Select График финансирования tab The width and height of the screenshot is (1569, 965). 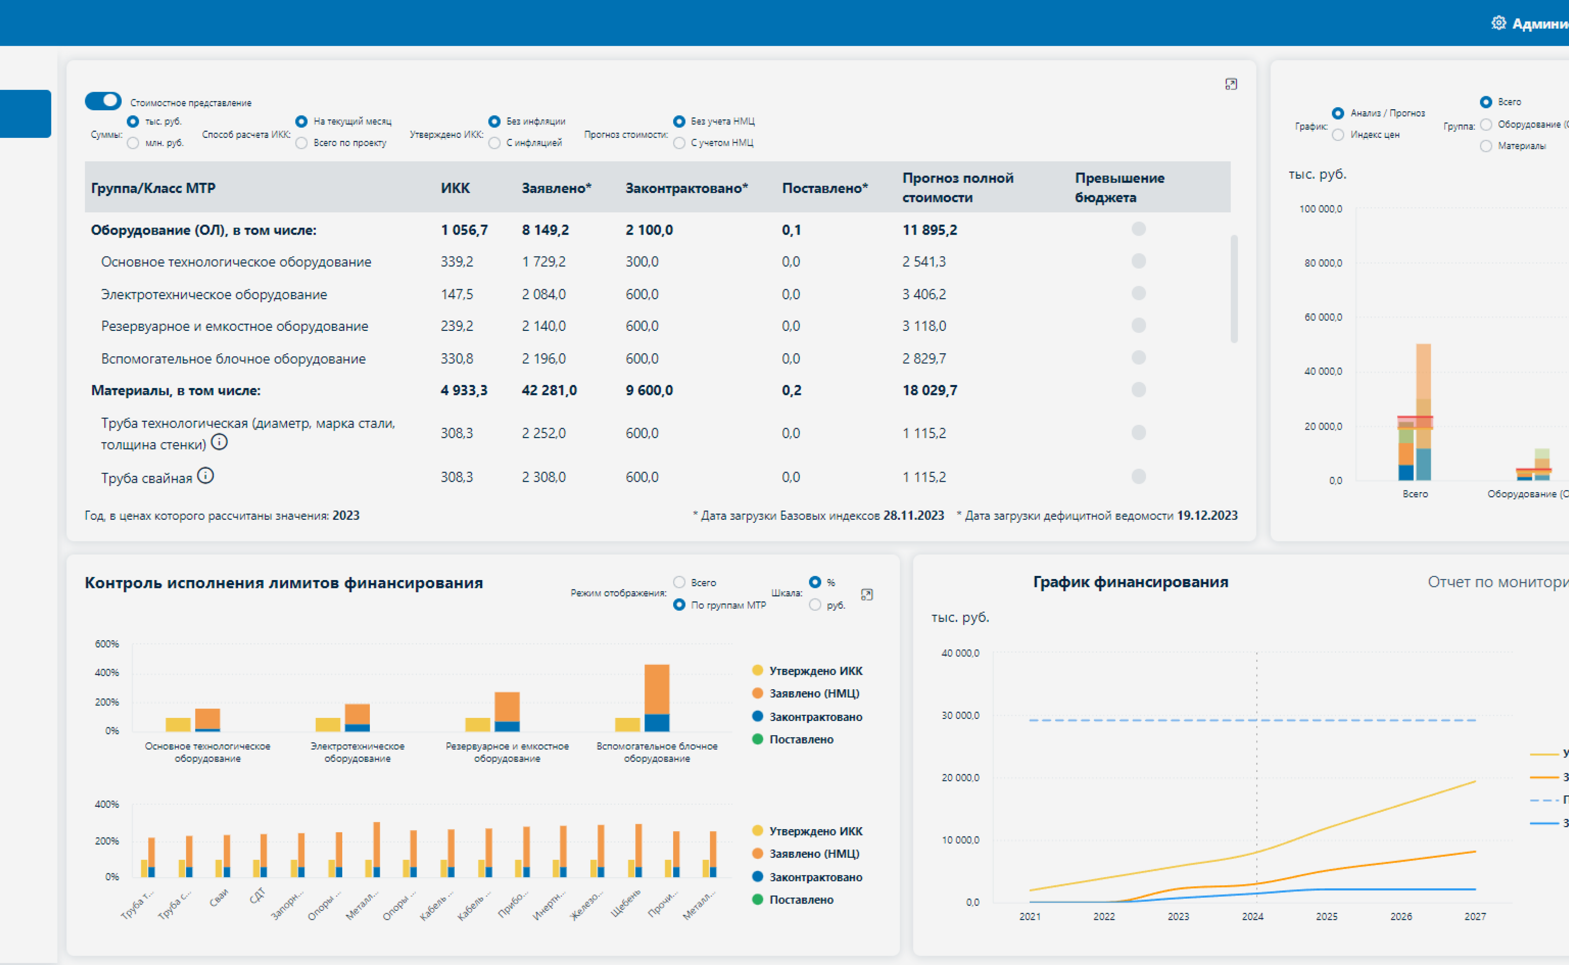click(x=1131, y=581)
